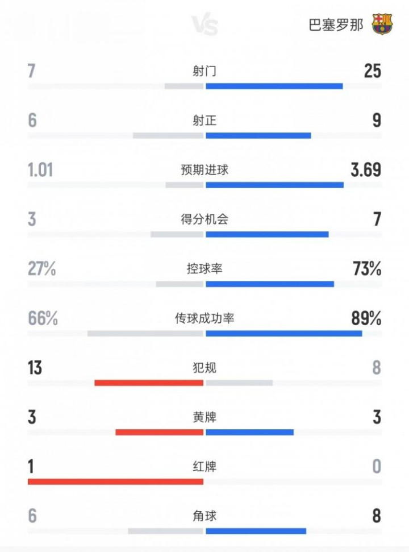This screenshot has width=409, height=552.
Task: Click the 犯规 stat label
Action: [x=204, y=368]
